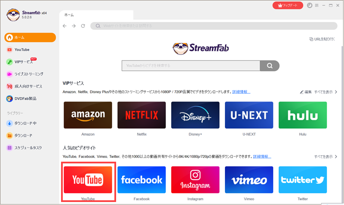This screenshot has height=205, width=344.
Task: Click the website address search bar
Action: click(214, 26)
